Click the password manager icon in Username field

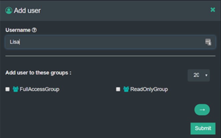click(208, 42)
